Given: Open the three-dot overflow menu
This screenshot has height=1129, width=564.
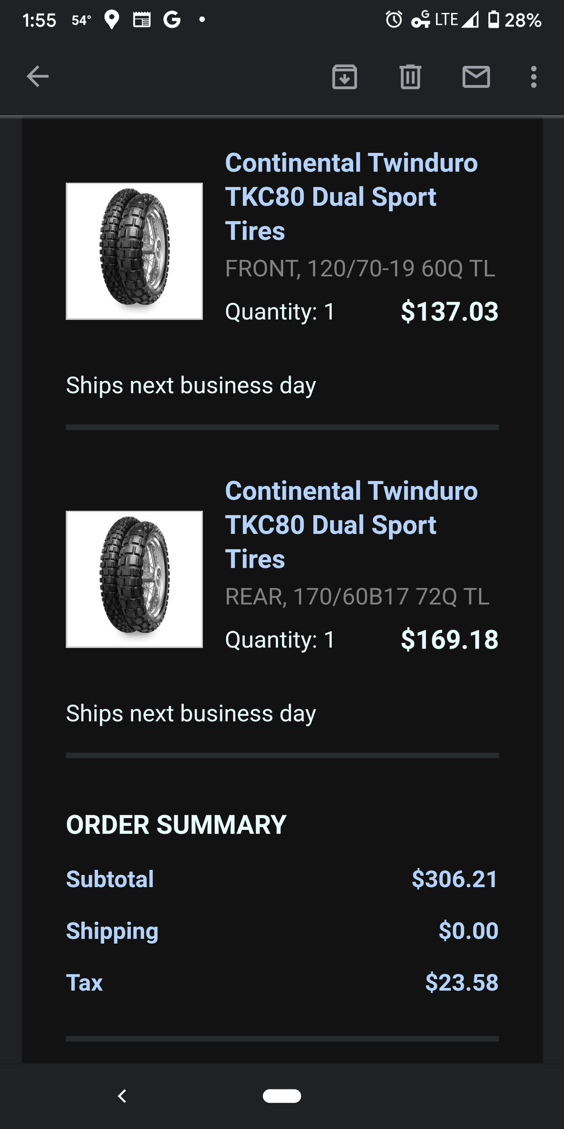Looking at the screenshot, I should tap(534, 77).
